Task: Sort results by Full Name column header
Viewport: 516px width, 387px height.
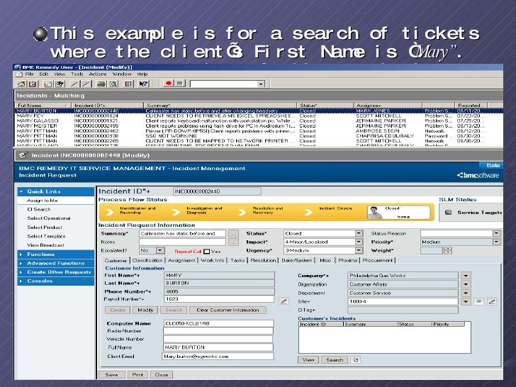Action: pyautogui.click(x=43, y=106)
